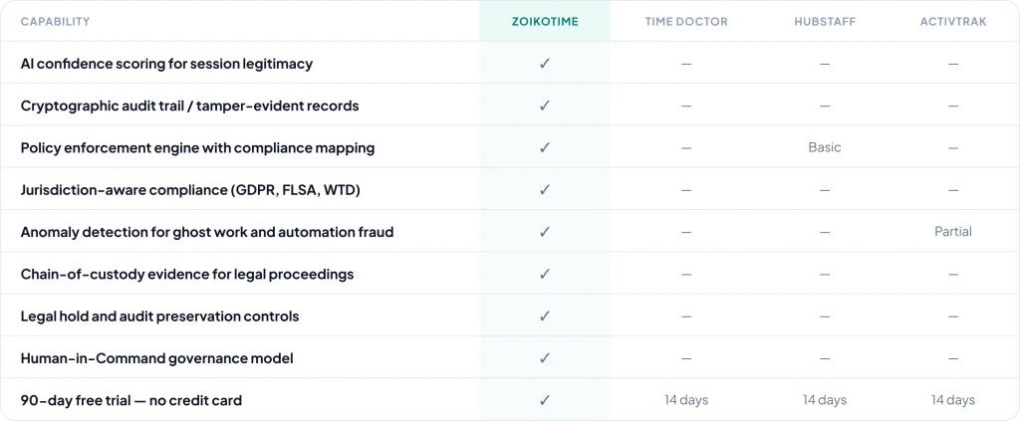Select the ZOIKOTIME column header
Screen dimensions: 1020x421
click(x=544, y=21)
